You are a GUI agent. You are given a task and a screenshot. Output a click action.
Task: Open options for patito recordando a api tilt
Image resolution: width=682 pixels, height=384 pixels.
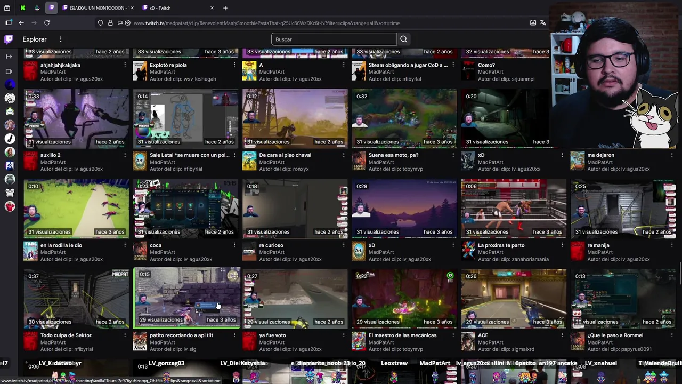point(234,335)
